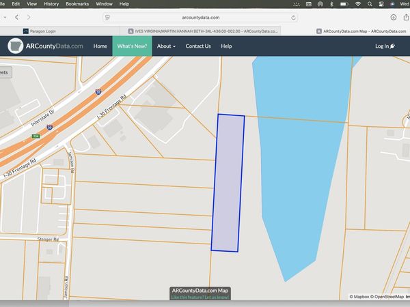Reload page with the refresh icon
The width and height of the screenshot is (410, 307).
[293, 18]
